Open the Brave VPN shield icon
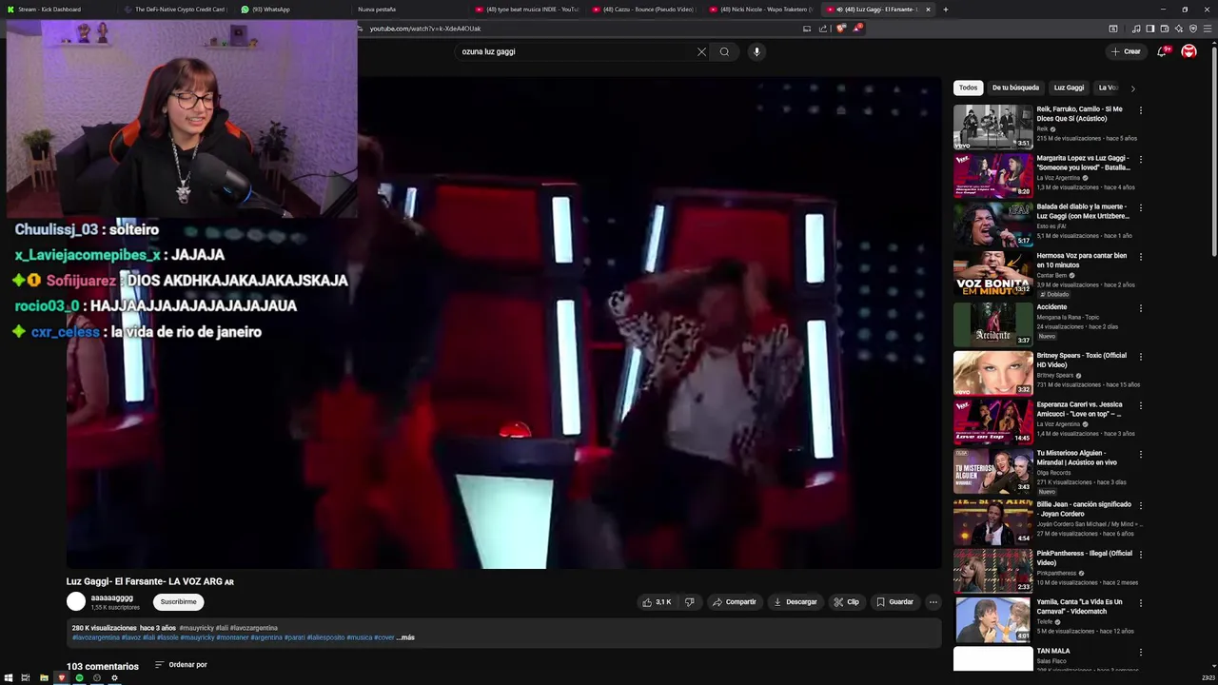 1193,29
